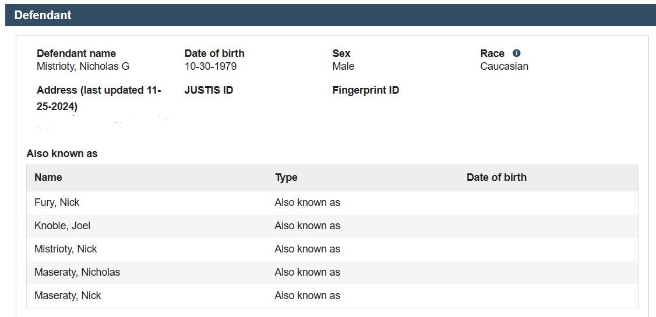
Task: Click the Race value Caucasian
Action: pos(504,66)
